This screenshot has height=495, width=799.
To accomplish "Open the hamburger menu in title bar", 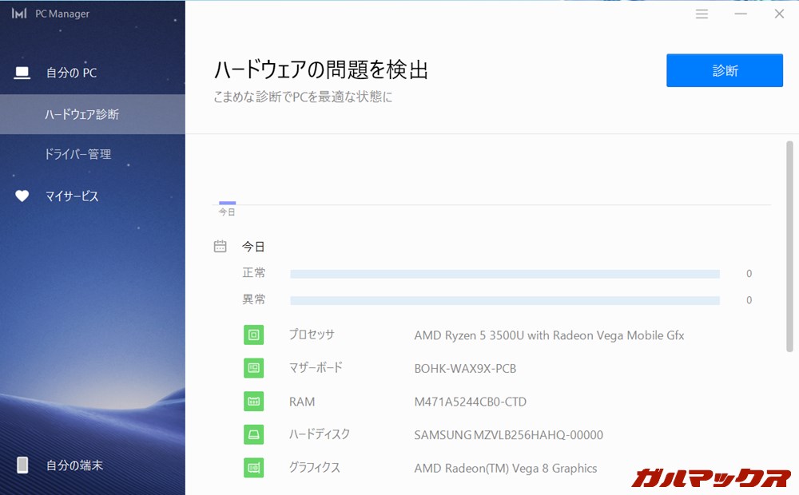I will pos(702,14).
